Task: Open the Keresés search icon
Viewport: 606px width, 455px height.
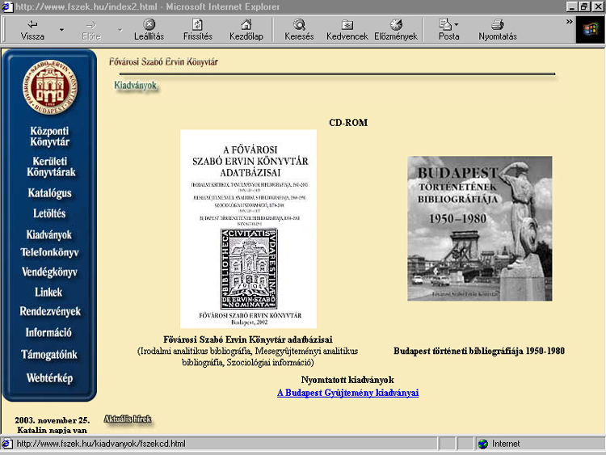Action: point(299,25)
